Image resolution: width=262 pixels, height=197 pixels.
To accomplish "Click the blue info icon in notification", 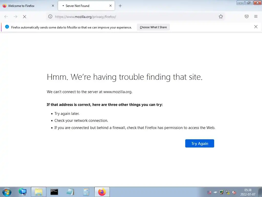I will (7, 27).
